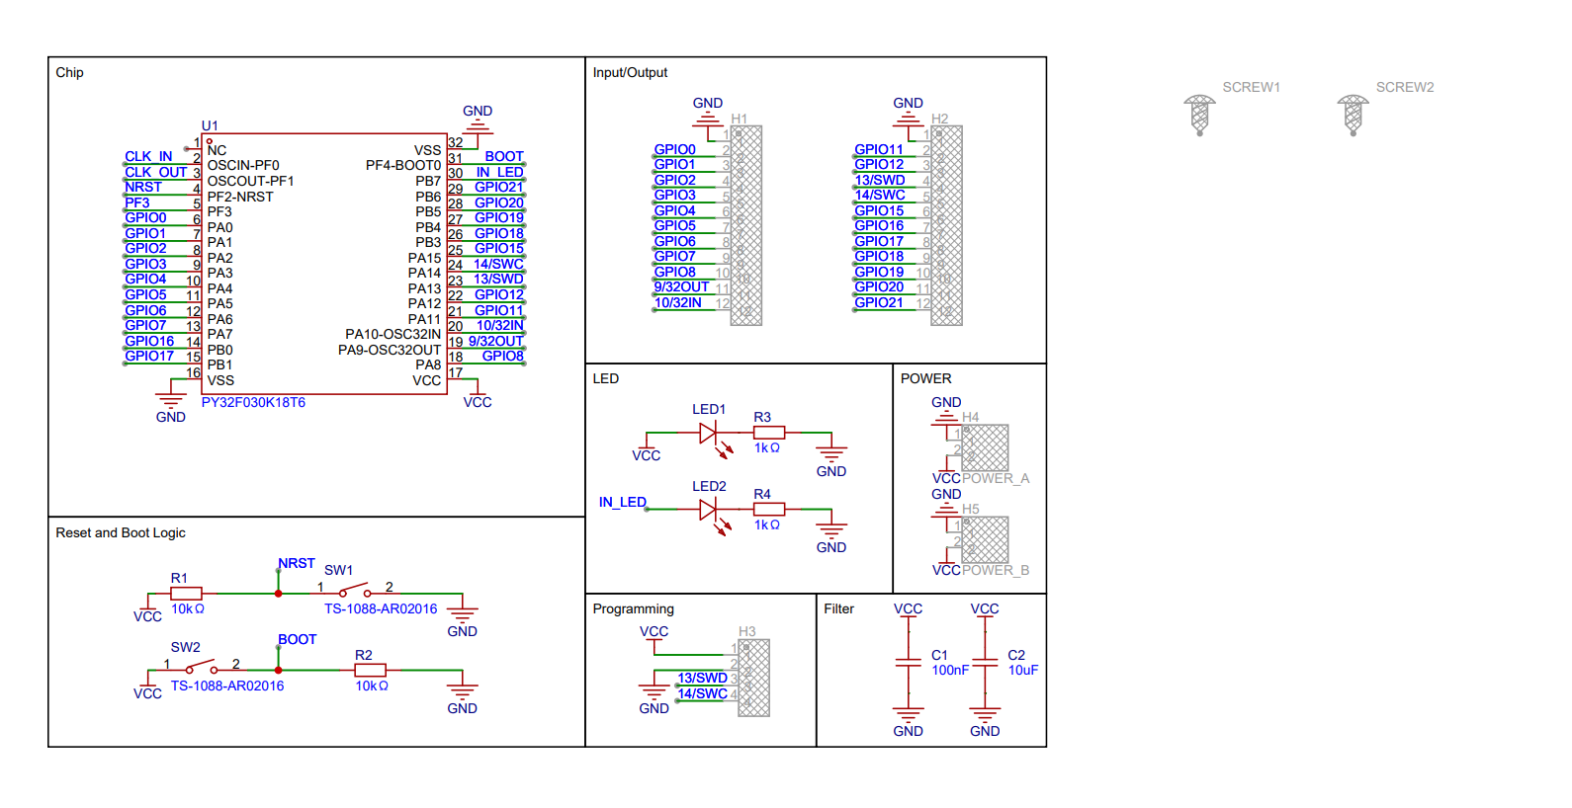Select resistor R1 symbol
1572x808 pixels.
186,593
